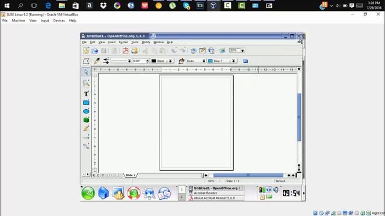Click the Print icon
385x216 pixels.
pyautogui.click(x=134, y=50)
